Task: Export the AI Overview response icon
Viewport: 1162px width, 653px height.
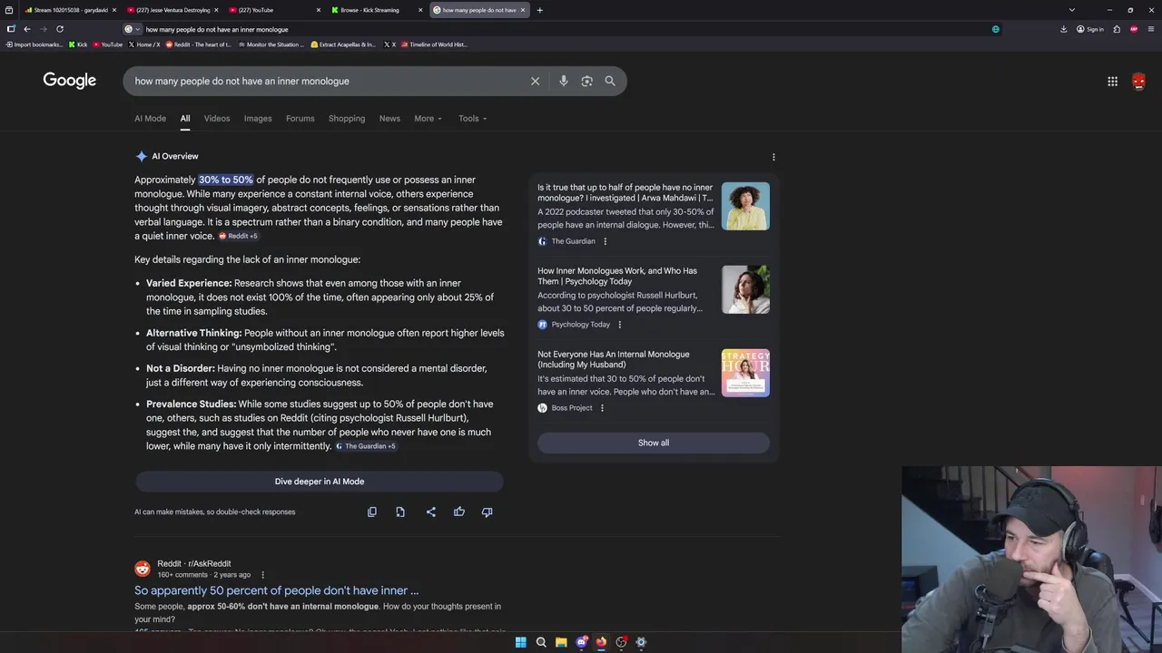Action: click(400, 512)
